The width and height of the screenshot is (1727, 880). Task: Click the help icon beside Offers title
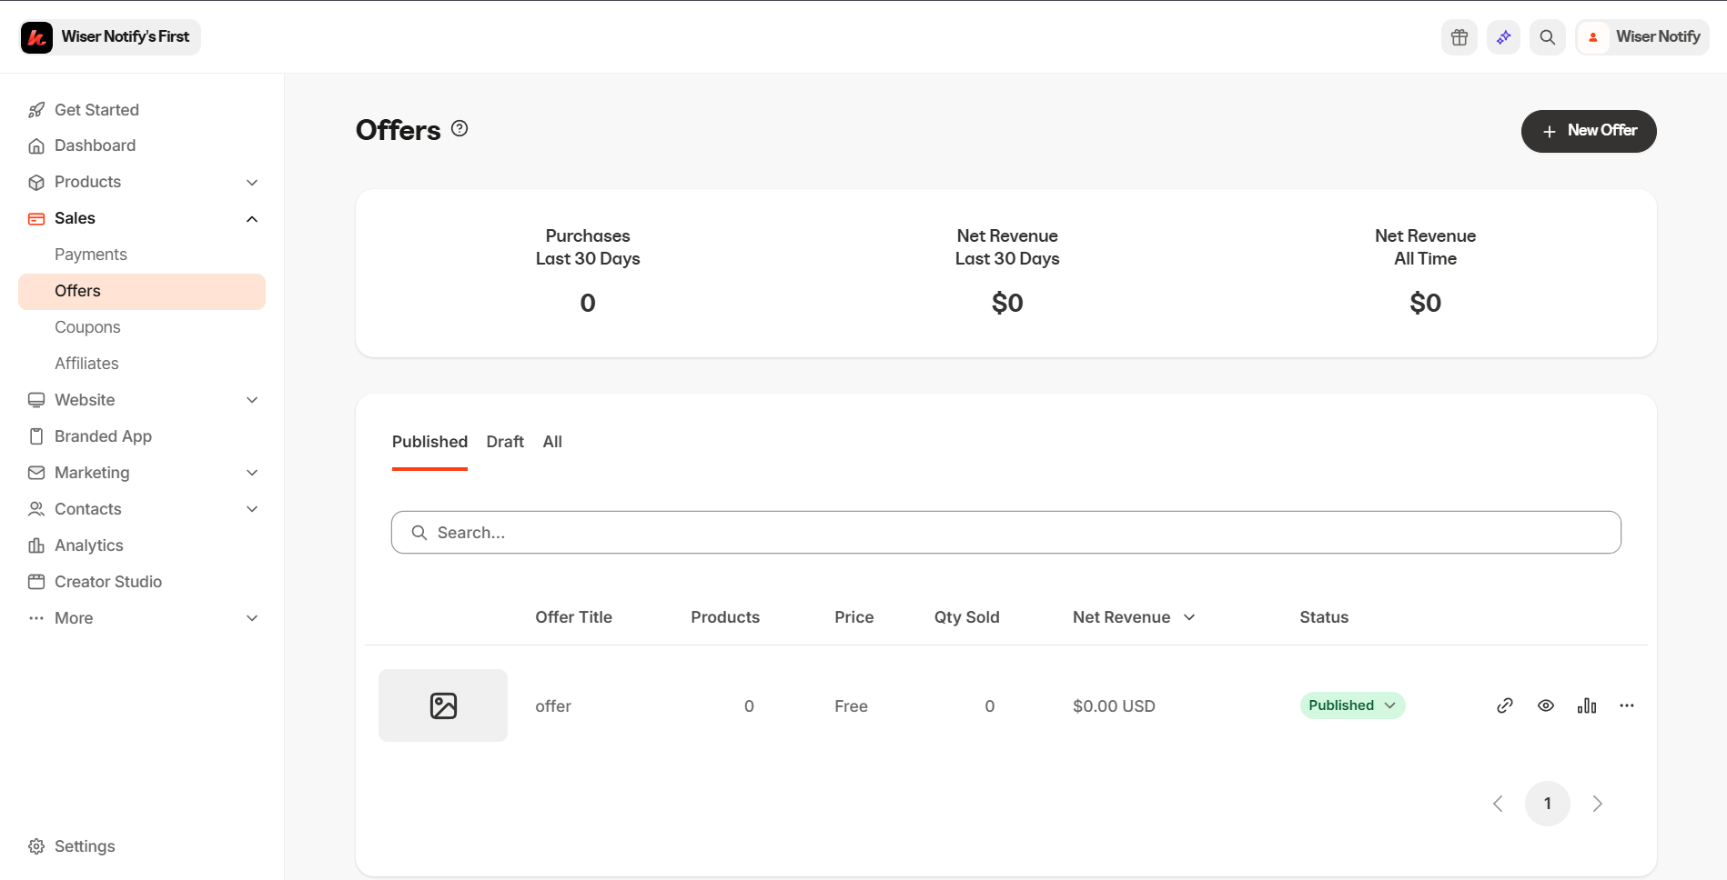click(460, 128)
